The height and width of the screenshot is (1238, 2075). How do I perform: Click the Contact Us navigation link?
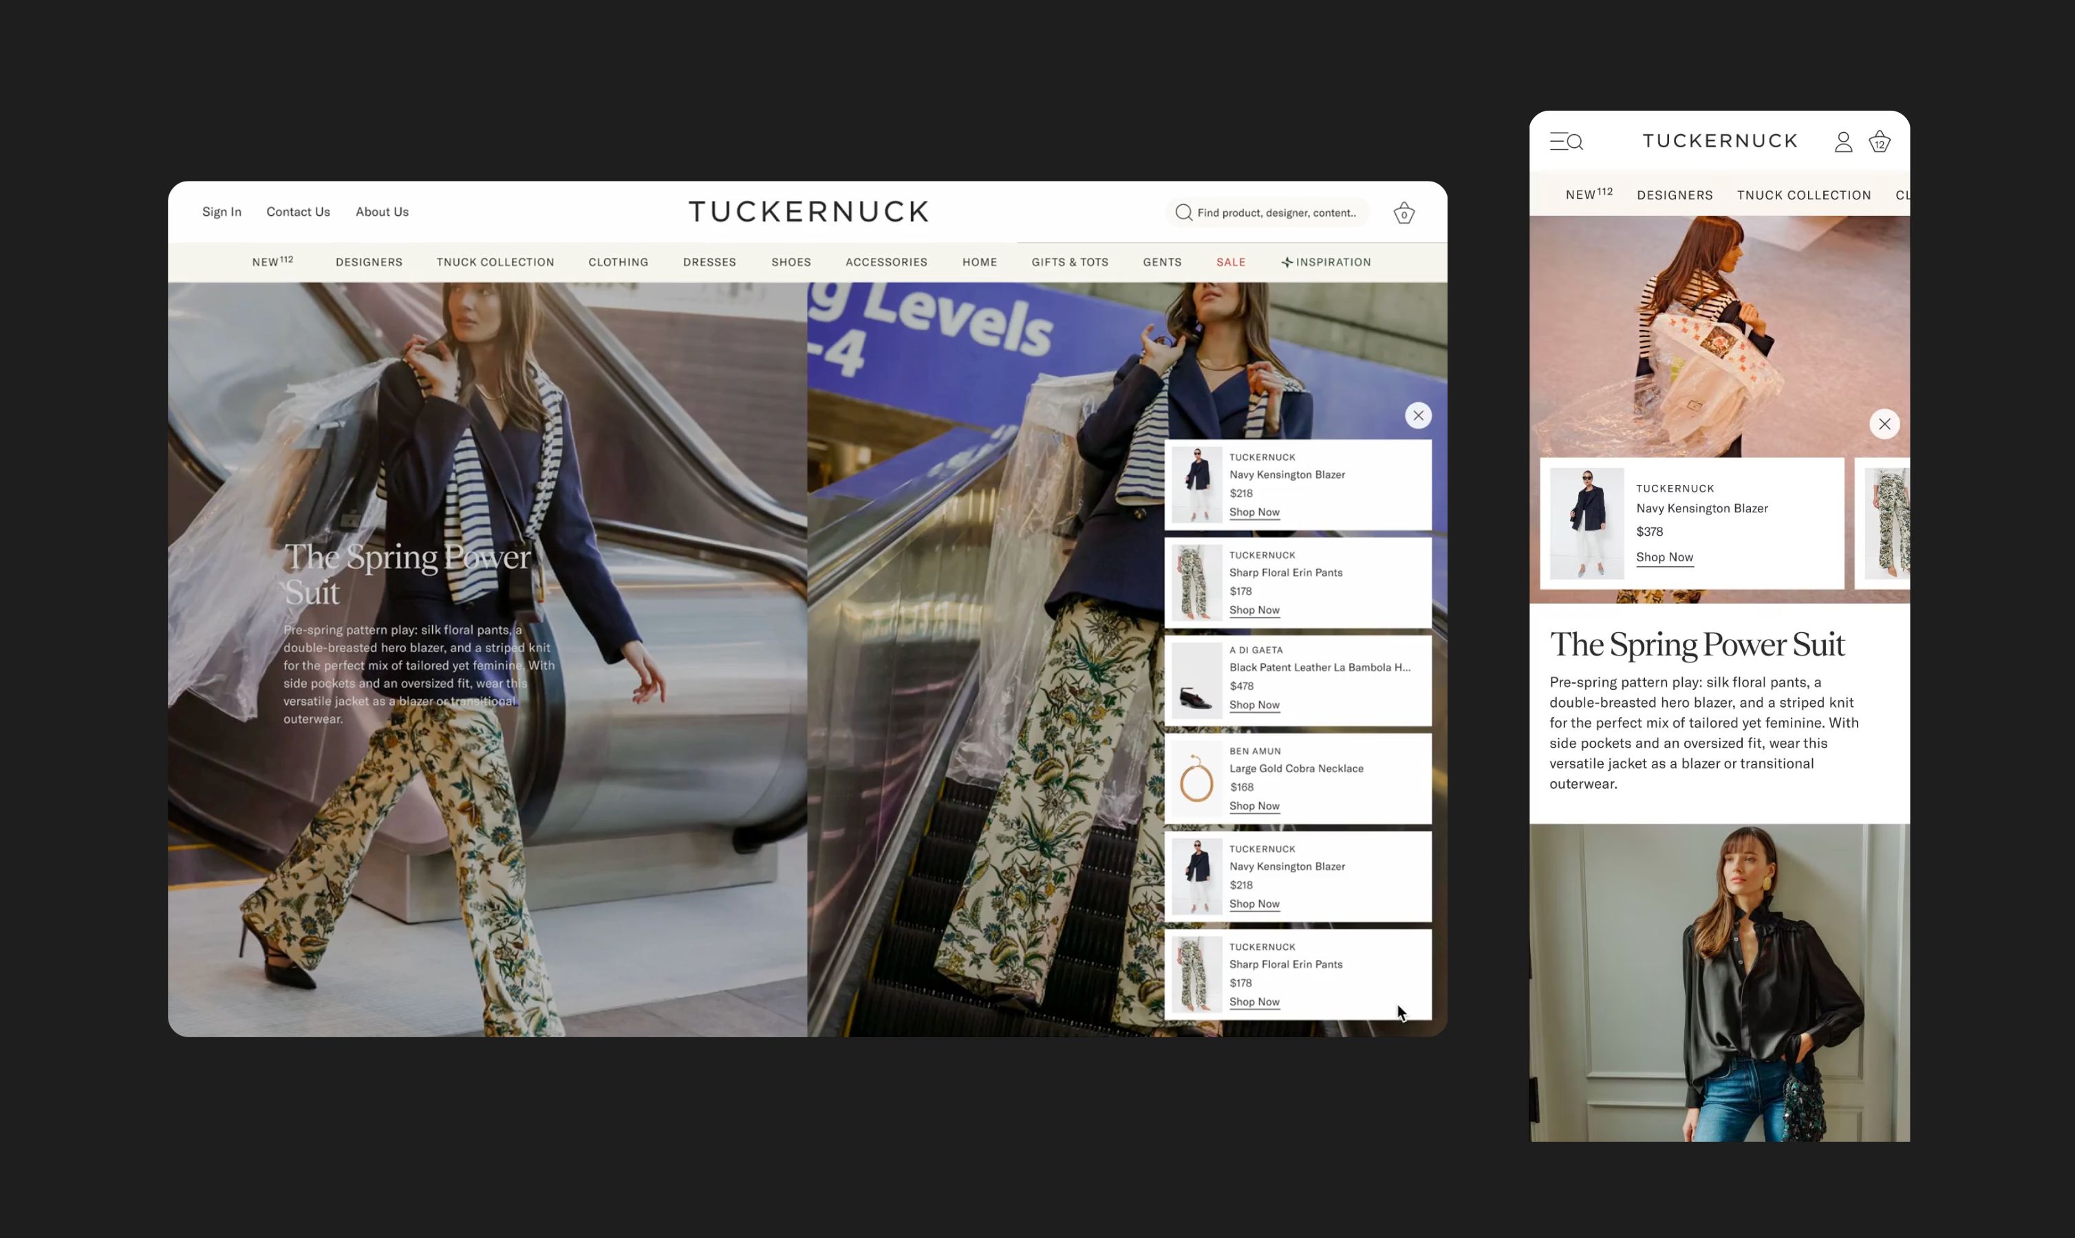click(x=297, y=210)
